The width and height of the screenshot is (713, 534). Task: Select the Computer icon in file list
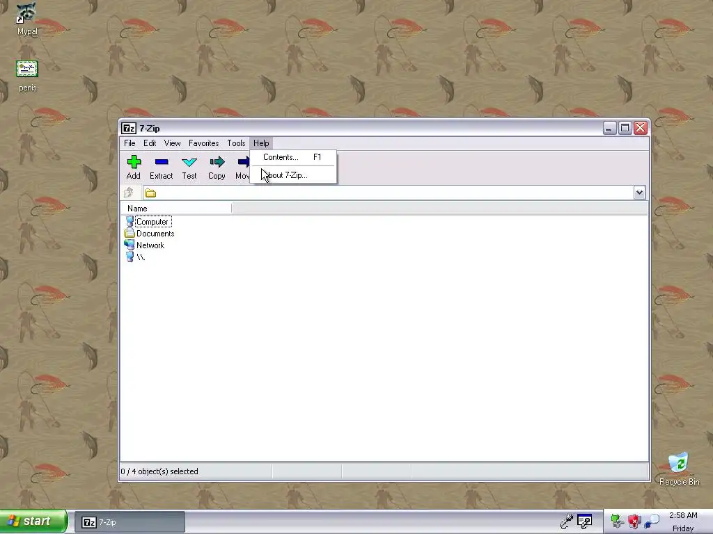pyautogui.click(x=130, y=222)
